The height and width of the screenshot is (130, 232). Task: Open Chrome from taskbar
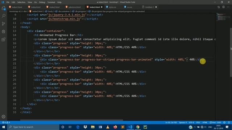pyautogui.click(x=138, y=127)
